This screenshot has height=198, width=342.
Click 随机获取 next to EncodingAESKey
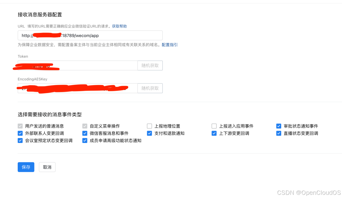[x=150, y=88]
